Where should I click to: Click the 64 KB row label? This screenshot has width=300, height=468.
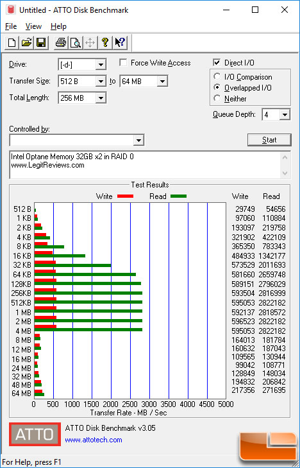point(22,274)
